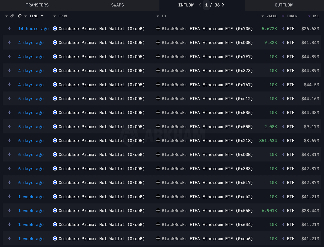
Task: Open BlackRock ETHA Ethereum ETF (0x218) address
Action: click(207, 141)
